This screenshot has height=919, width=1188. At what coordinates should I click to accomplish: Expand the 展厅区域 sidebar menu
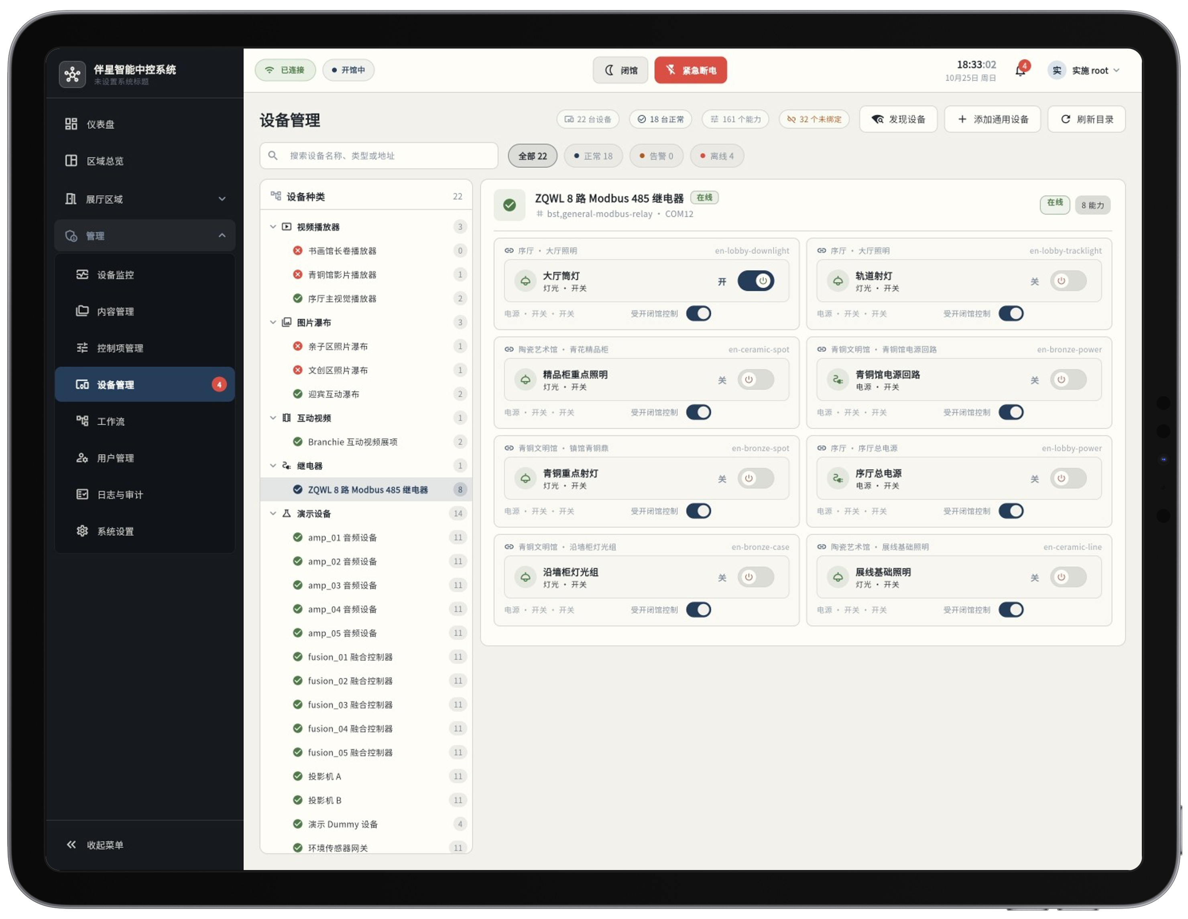click(145, 199)
